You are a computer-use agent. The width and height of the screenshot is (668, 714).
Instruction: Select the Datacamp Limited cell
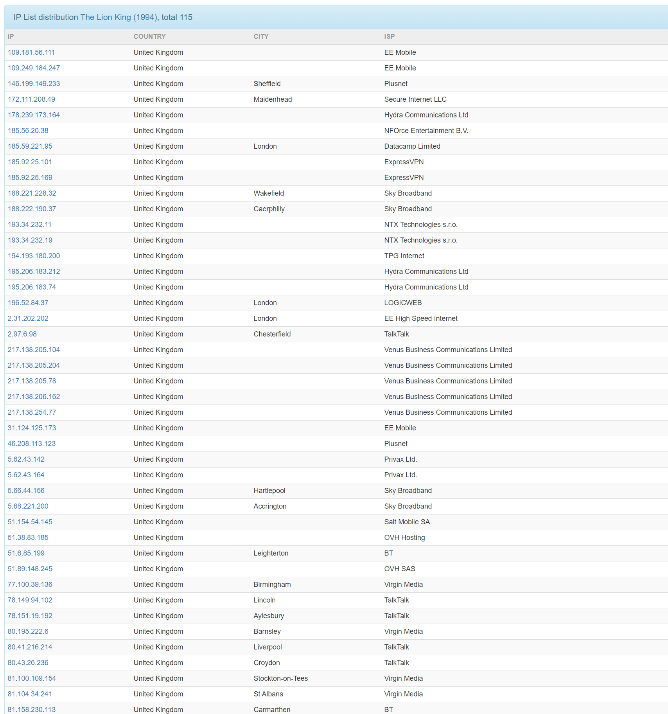click(412, 146)
